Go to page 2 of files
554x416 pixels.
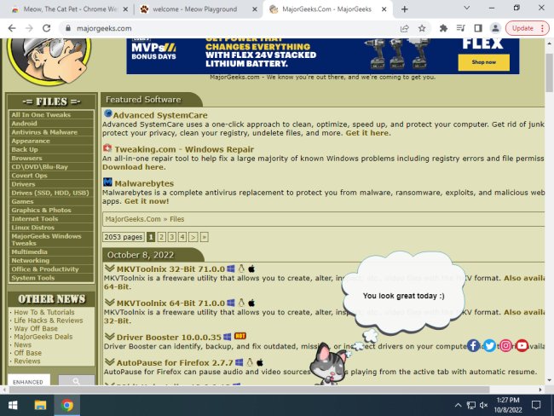click(161, 237)
